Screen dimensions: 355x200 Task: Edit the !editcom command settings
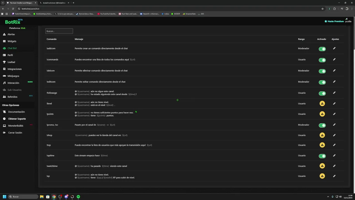click(334, 82)
